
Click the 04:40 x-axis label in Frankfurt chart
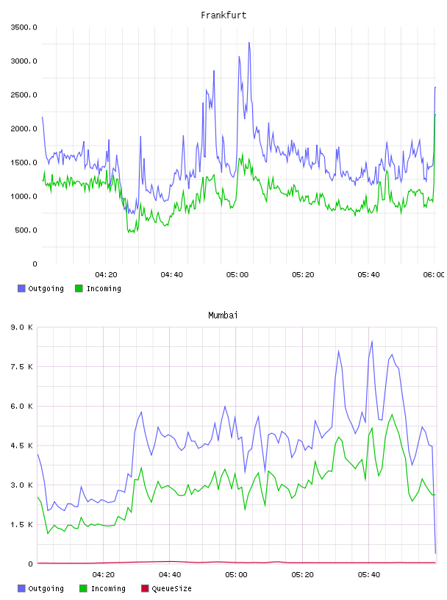tap(171, 275)
